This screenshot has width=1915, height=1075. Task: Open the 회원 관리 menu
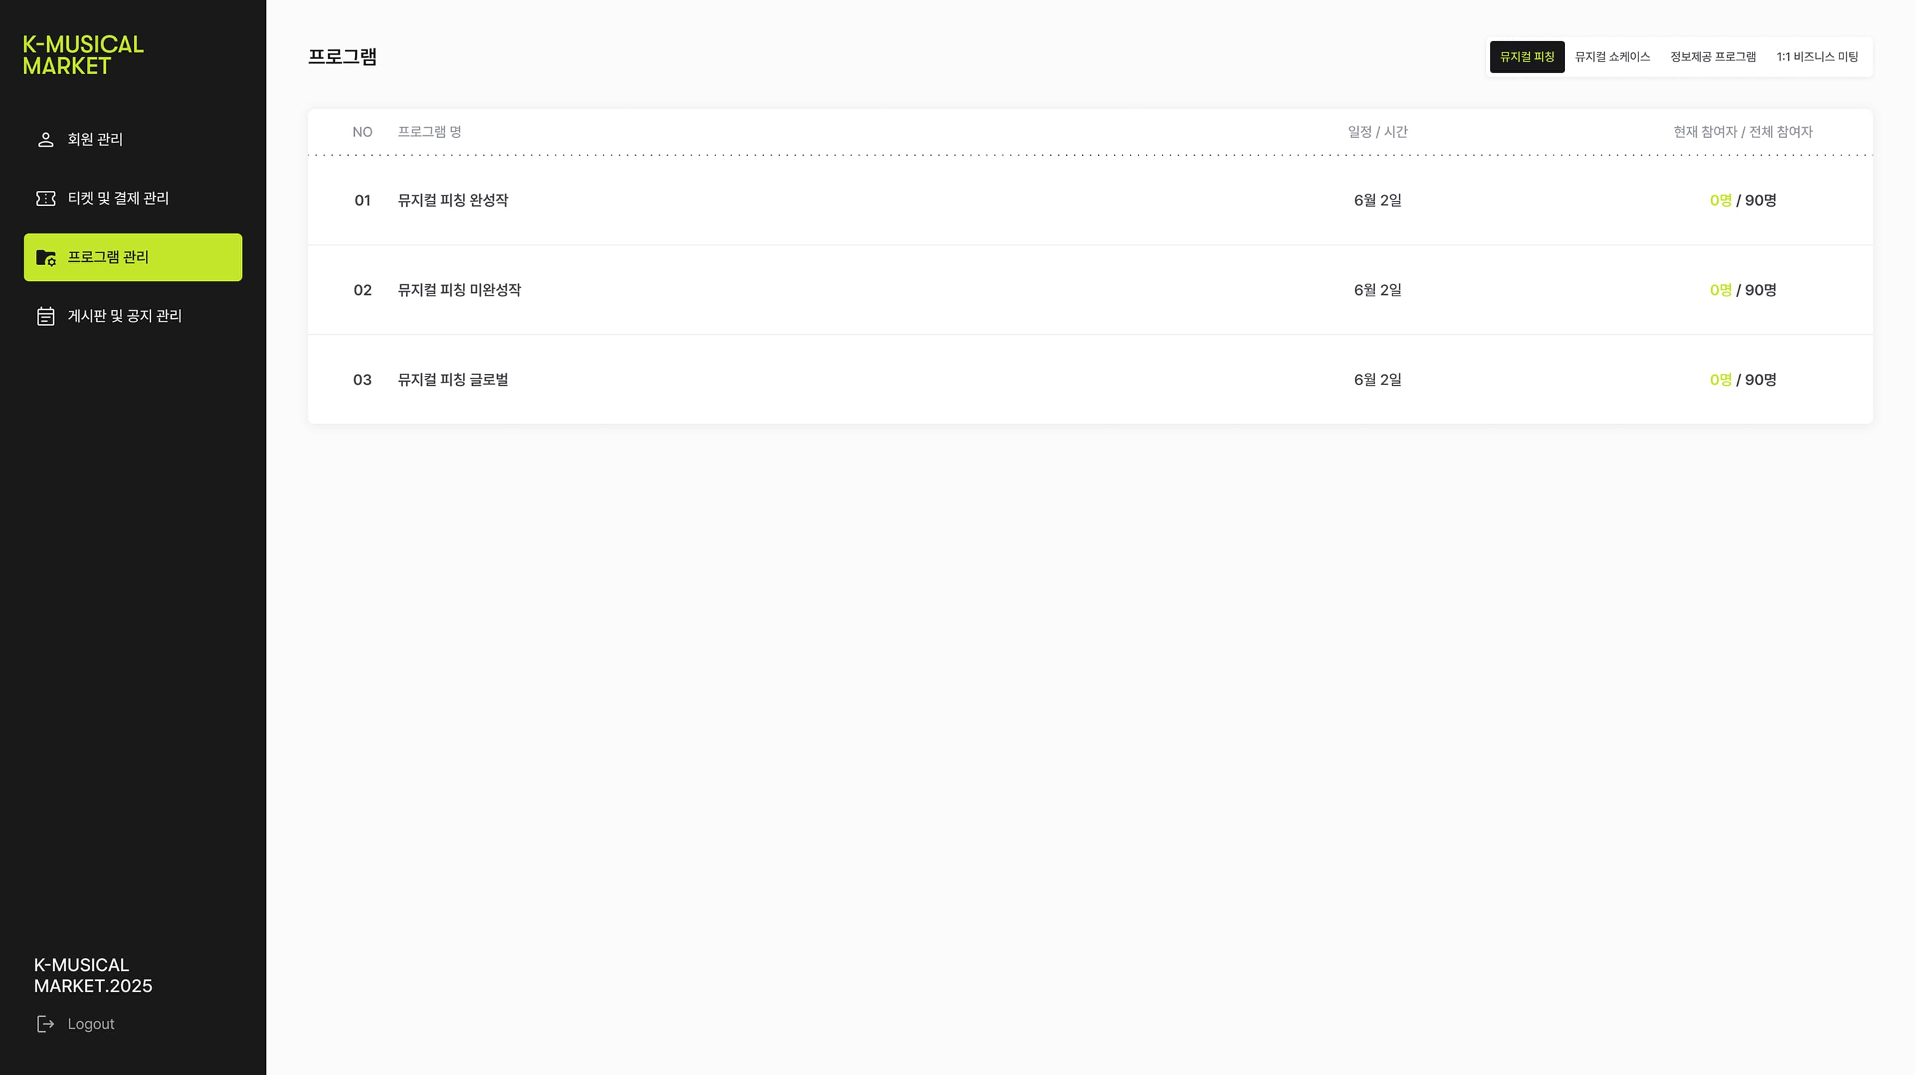tap(133, 140)
